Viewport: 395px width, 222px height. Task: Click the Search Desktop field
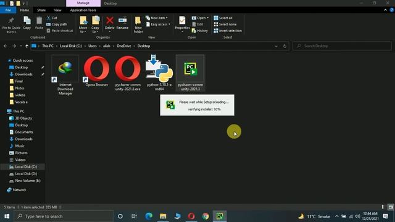pyautogui.click(x=342, y=46)
